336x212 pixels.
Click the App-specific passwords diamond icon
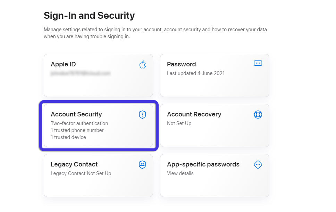pos(258,164)
